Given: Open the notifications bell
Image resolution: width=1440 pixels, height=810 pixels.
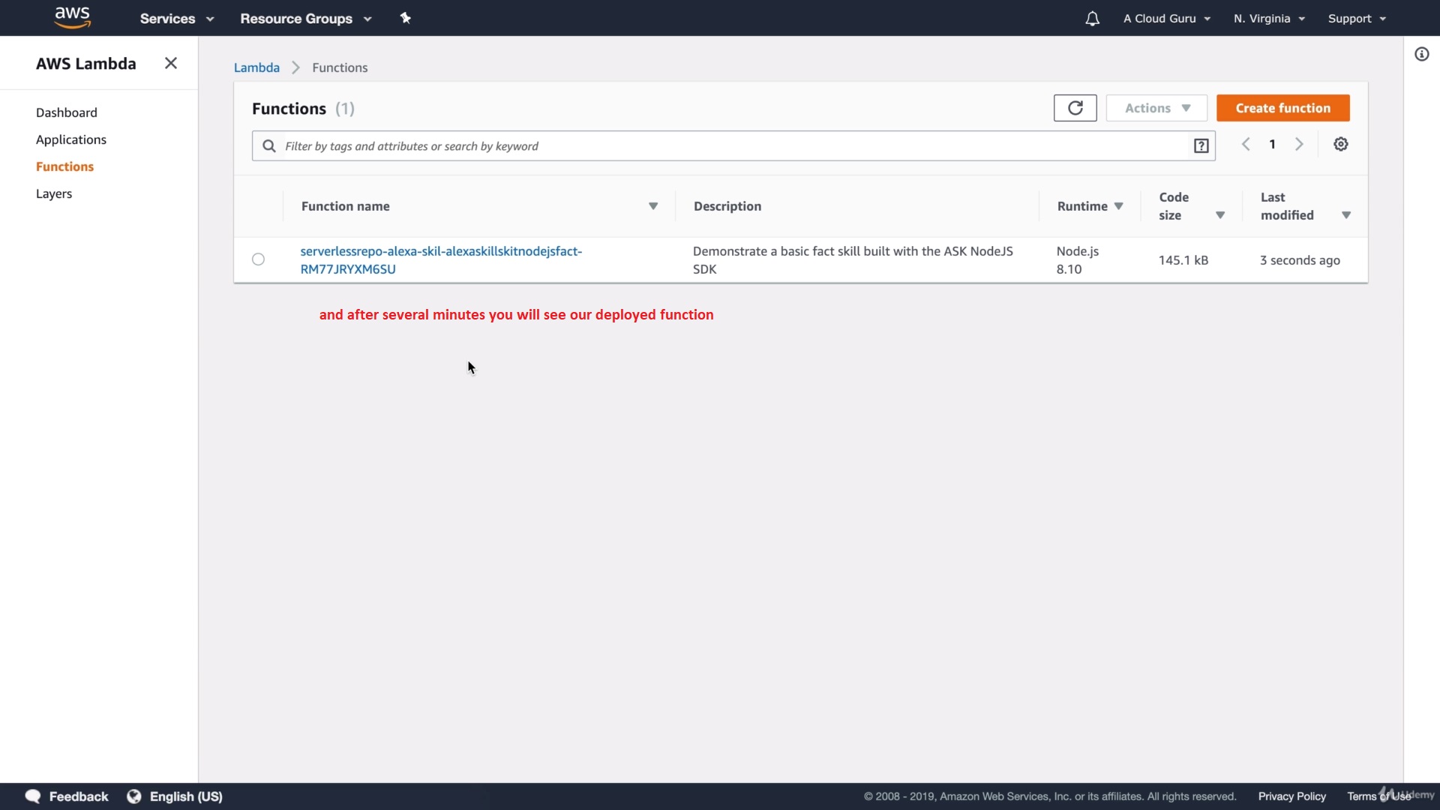Looking at the screenshot, I should pos(1092,19).
